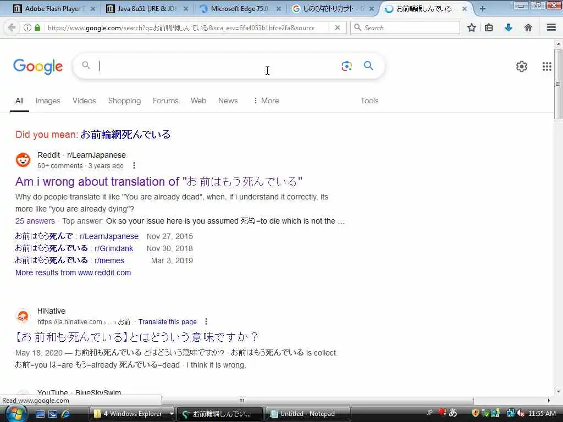
Task: Open the downloads arrow icon
Action: pyautogui.click(x=509, y=27)
